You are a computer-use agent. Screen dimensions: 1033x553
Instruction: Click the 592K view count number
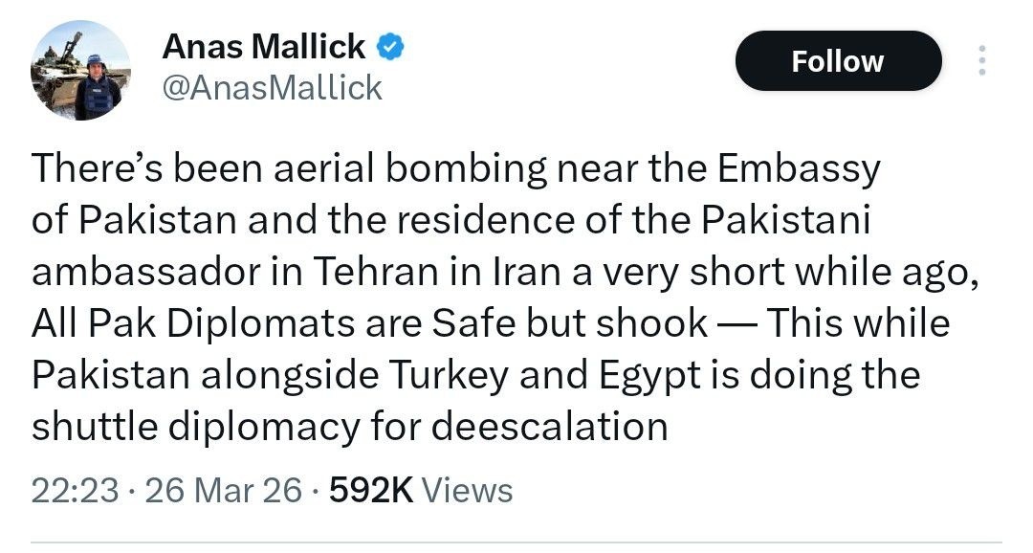click(370, 491)
